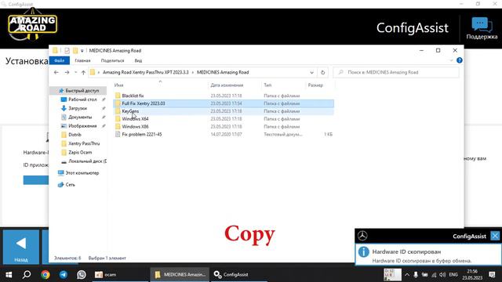Sort files by Имя column
The image size is (502, 282).
click(118, 85)
